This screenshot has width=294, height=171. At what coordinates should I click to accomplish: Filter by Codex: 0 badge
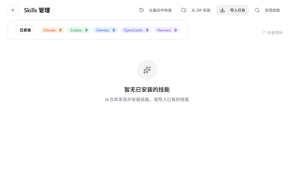(x=79, y=30)
